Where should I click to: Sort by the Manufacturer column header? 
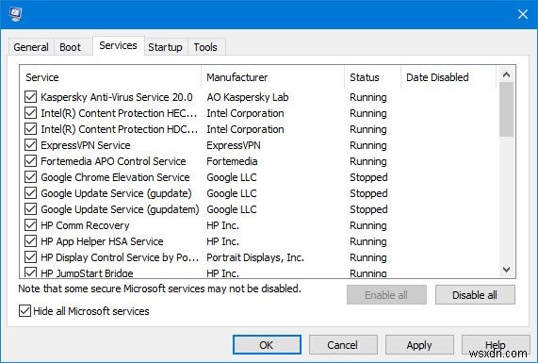click(x=273, y=77)
